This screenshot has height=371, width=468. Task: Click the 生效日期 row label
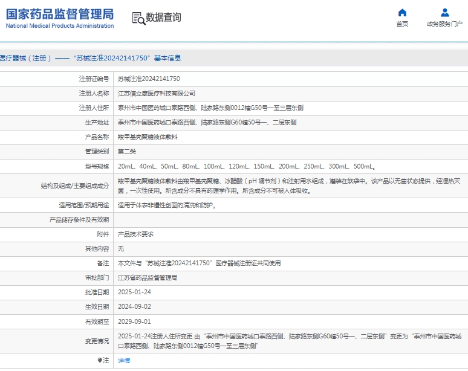[x=97, y=306]
